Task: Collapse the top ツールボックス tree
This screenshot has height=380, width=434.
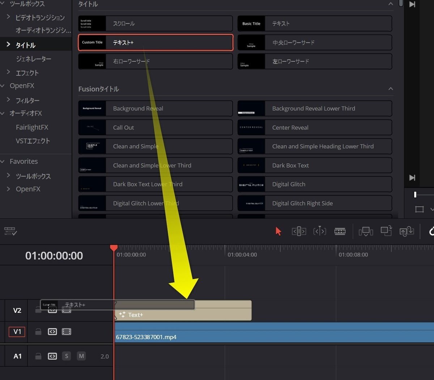Action: 3,4
